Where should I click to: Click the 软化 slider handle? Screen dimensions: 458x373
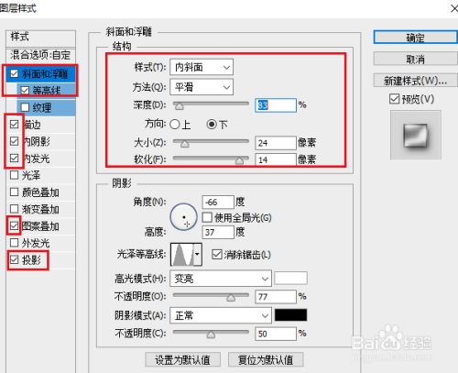[x=239, y=160]
